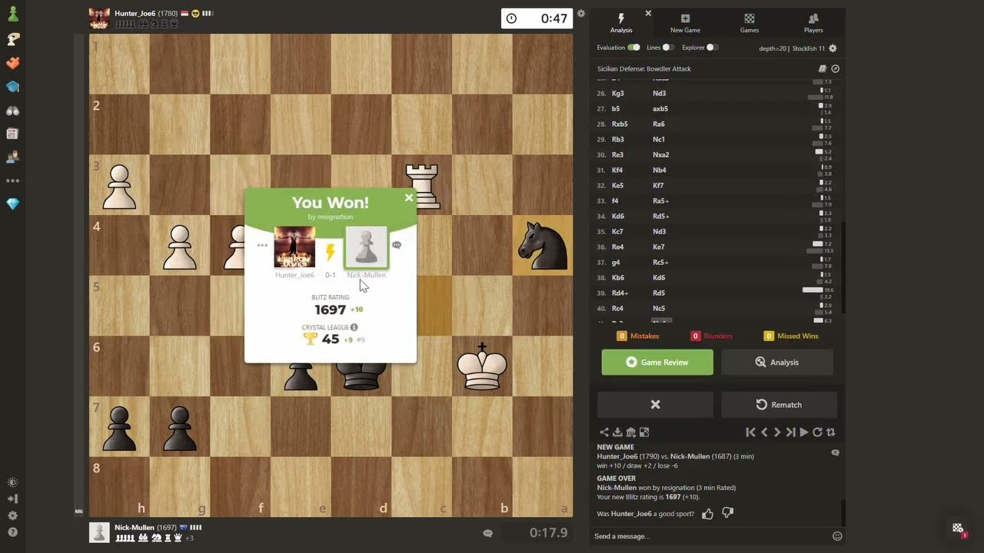The image size is (984, 553).
Task: Give Hunter_Joe6 a thumbs down
Action: click(x=727, y=513)
